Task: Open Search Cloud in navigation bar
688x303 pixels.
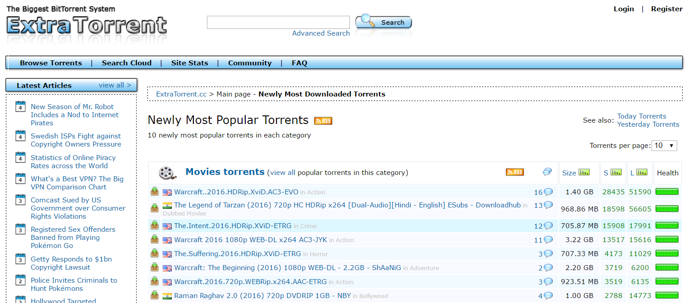Action: click(x=127, y=63)
